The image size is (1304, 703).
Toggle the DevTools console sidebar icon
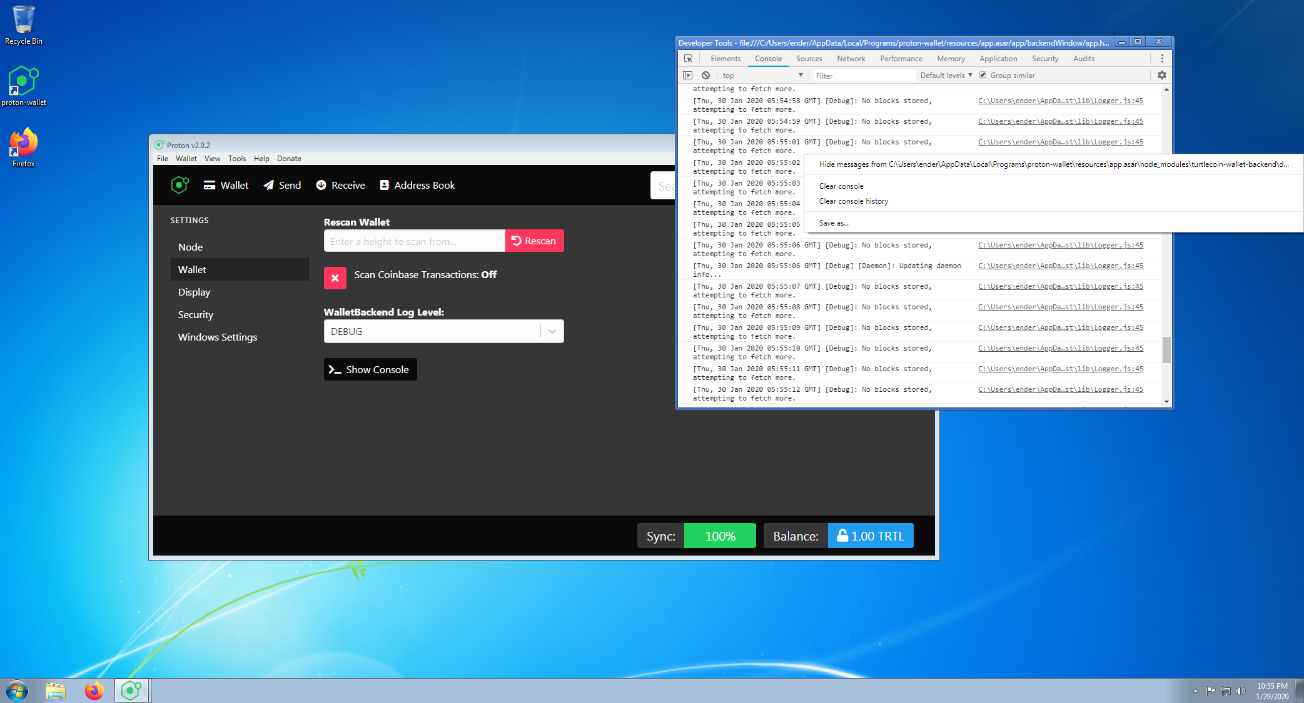click(688, 76)
